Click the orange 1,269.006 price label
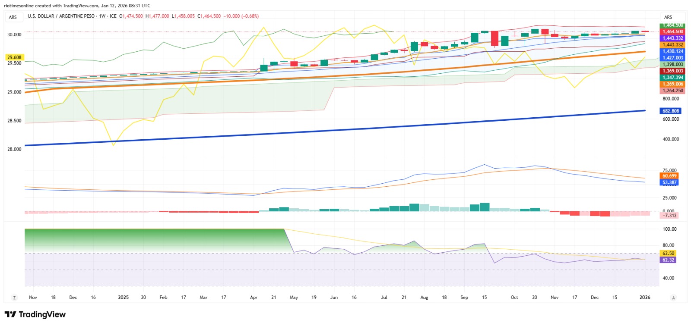The height and width of the screenshot is (326, 691). (x=673, y=84)
